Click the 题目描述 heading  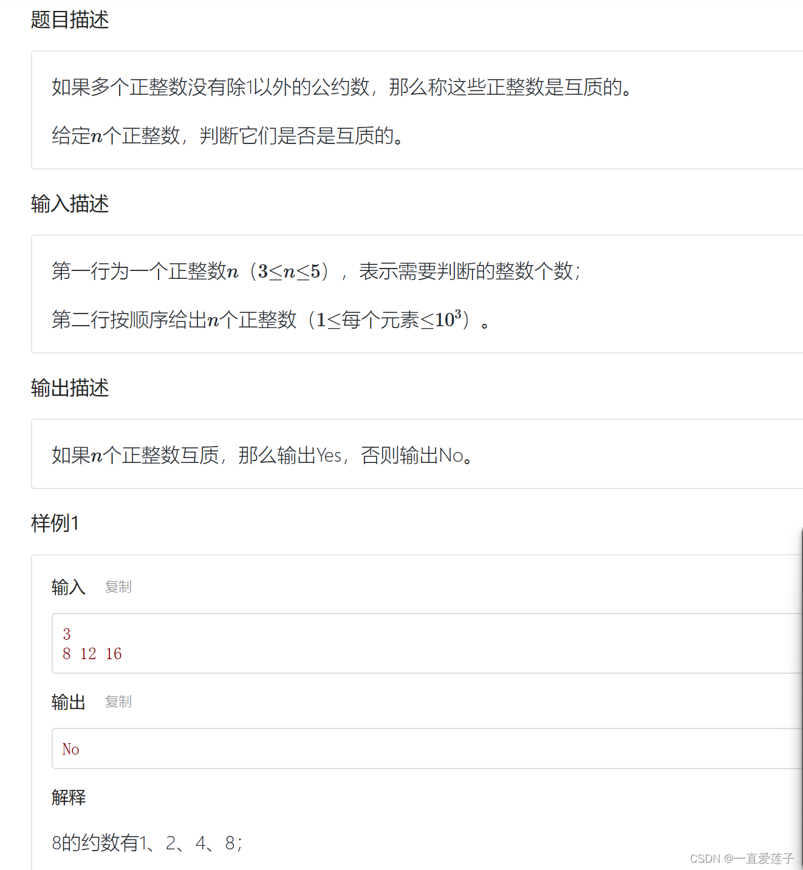(x=70, y=19)
